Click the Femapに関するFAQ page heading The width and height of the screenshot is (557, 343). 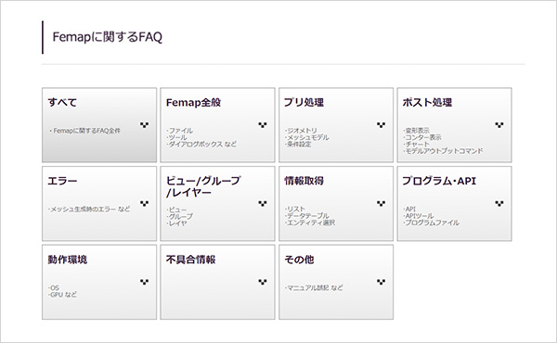pos(108,37)
